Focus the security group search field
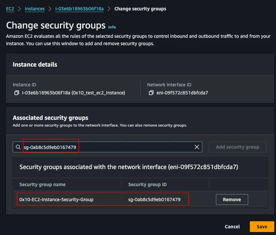276x235 pixels. tap(107, 147)
